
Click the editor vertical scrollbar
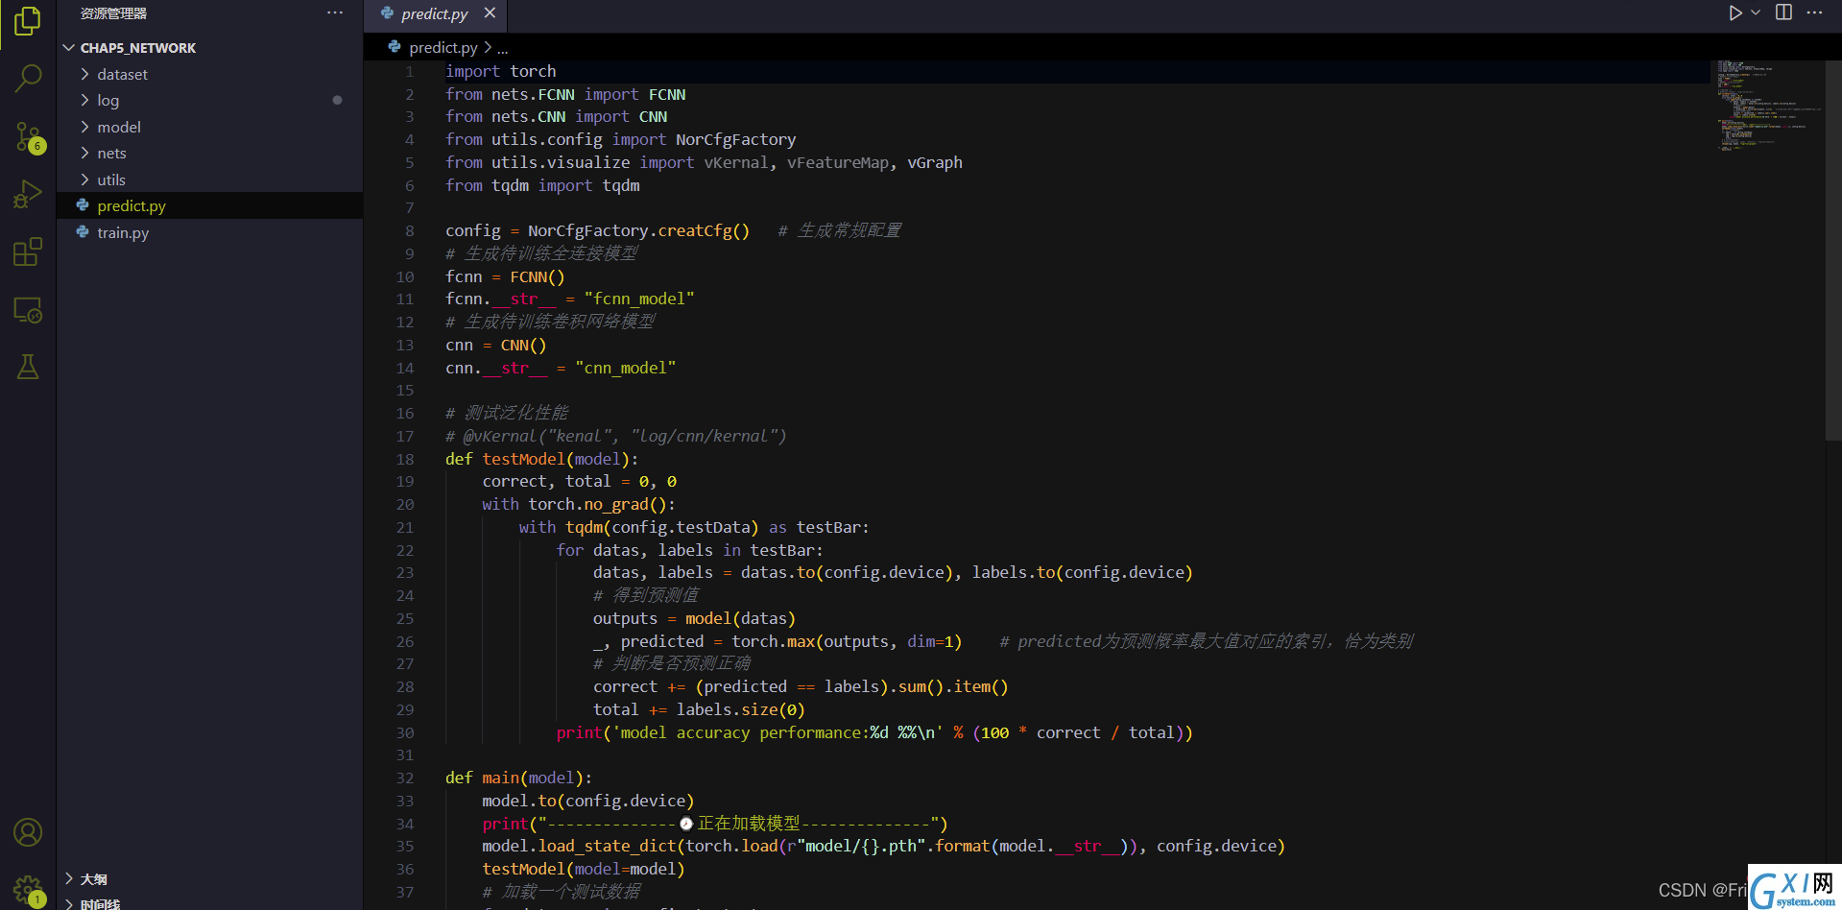(x=1833, y=250)
